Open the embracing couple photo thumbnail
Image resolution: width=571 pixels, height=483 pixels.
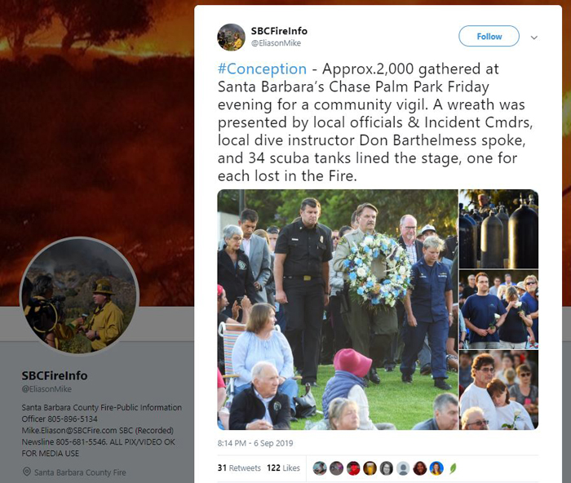(x=499, y=390)
